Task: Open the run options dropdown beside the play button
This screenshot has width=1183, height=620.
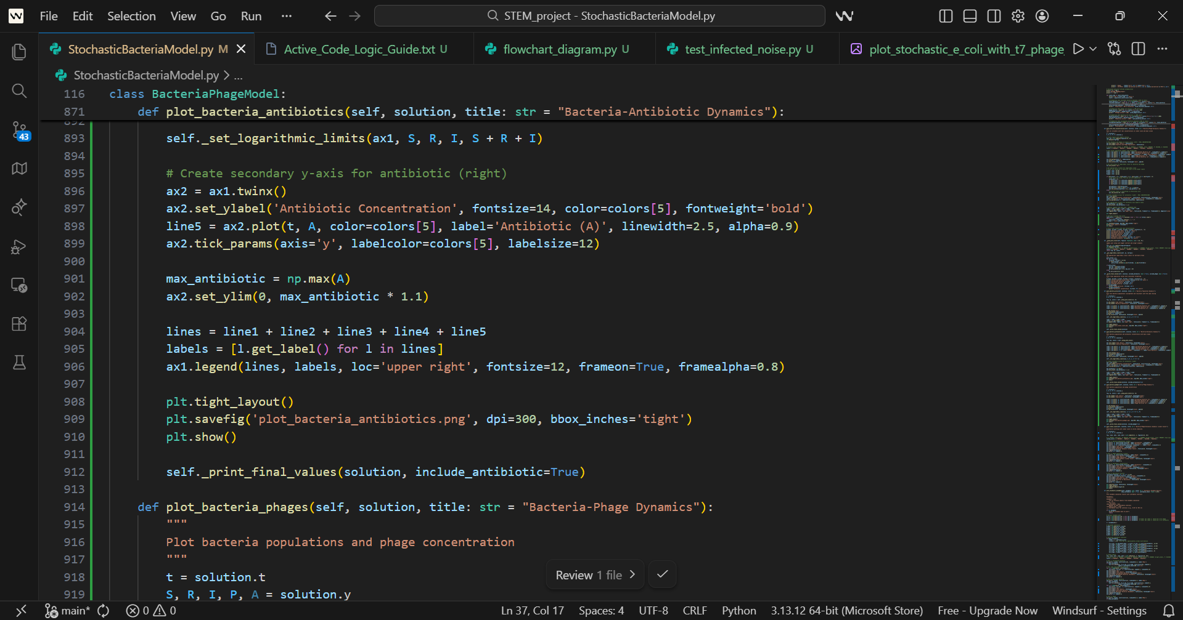Action: pyautogui.click(x=1091, y=49)
